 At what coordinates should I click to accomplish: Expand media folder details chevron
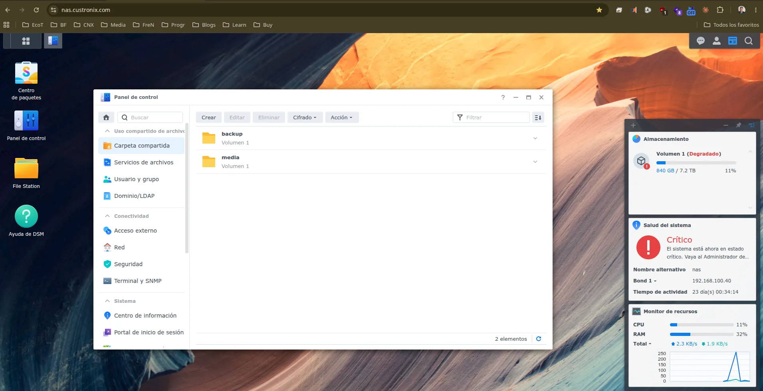click(x=535, y=162)
